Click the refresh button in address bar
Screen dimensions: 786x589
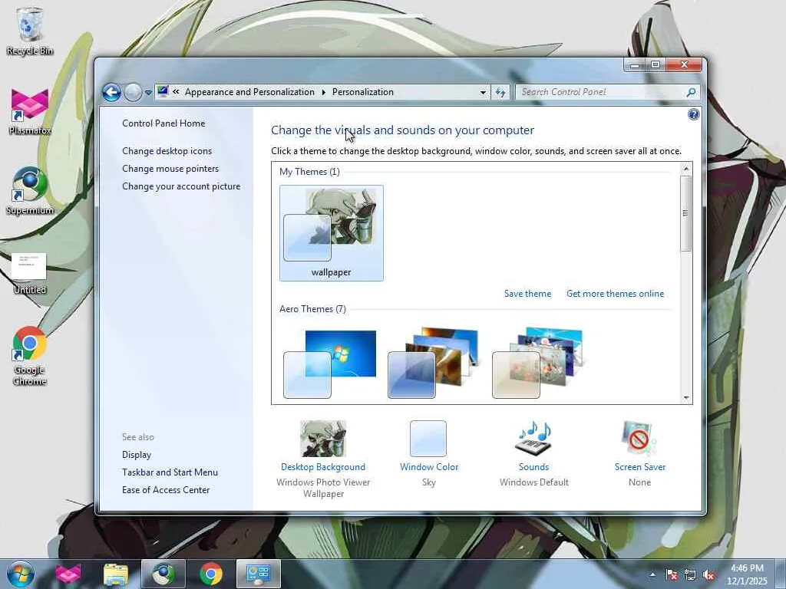coord(500,92)
